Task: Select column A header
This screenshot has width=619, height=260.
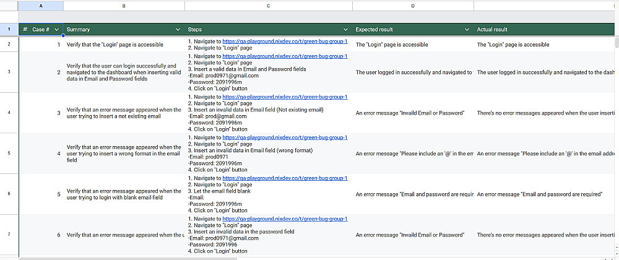Action: point(41,6)
